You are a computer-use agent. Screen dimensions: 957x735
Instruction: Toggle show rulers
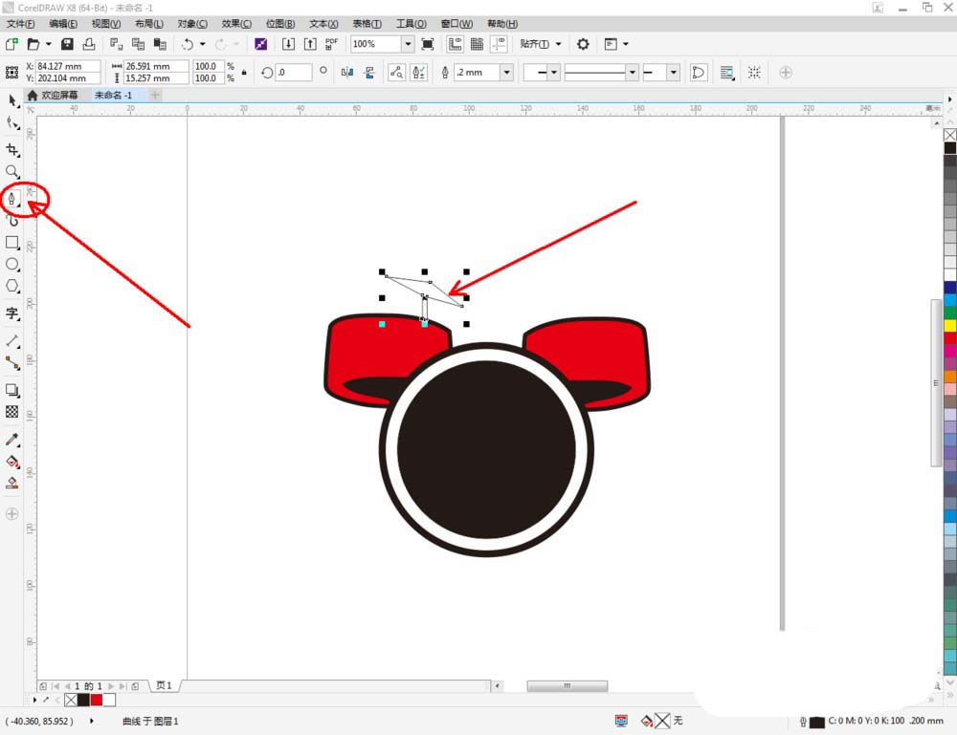(x=455, y=44)
